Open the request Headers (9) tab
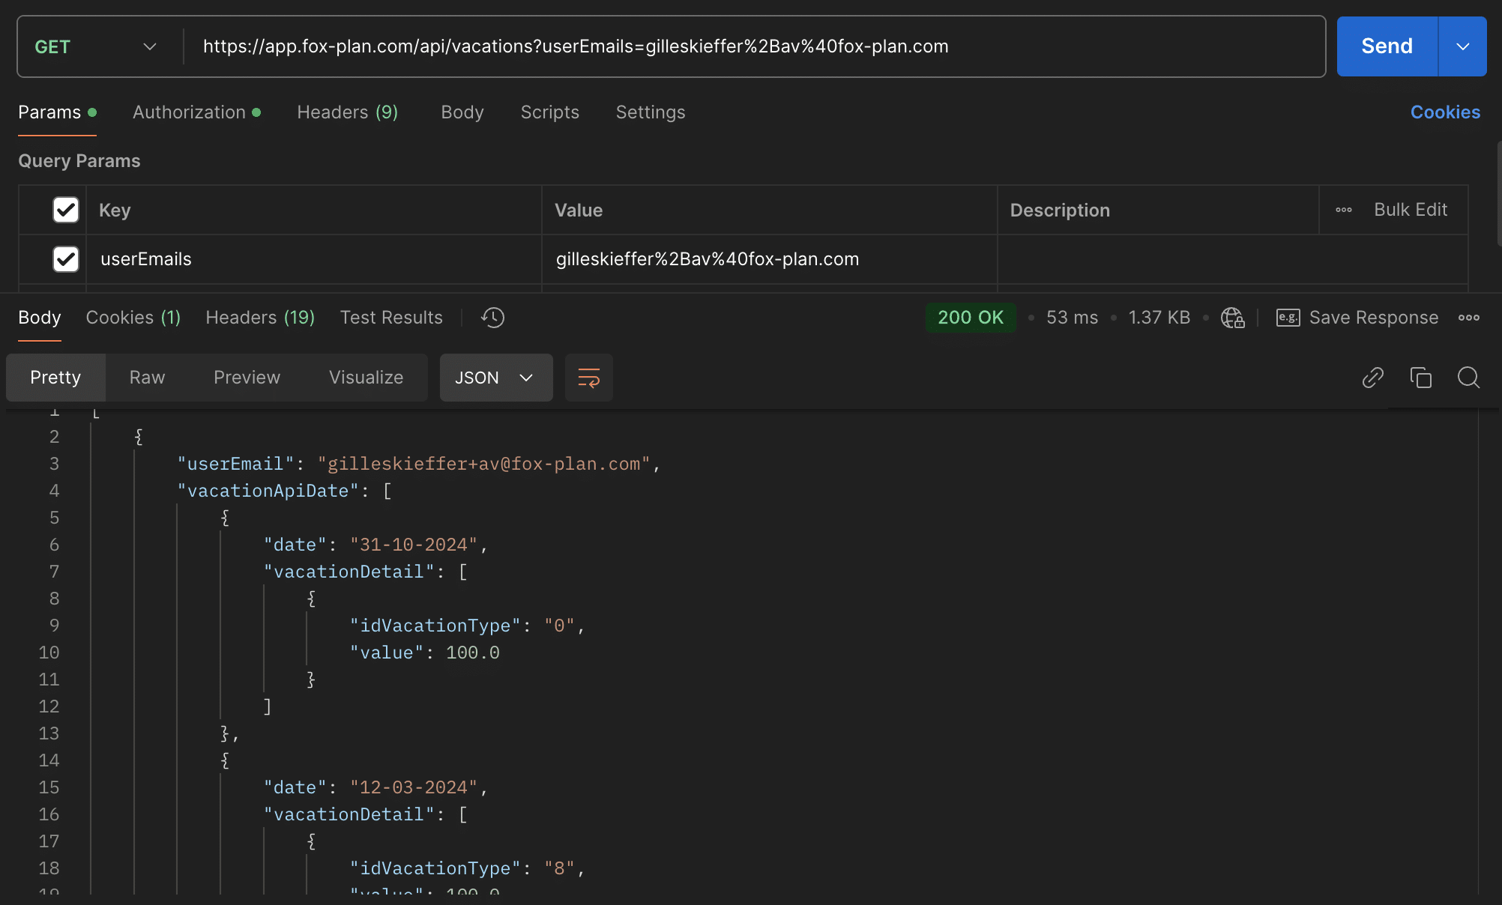 pyautogui.click(x=347, y=112)
